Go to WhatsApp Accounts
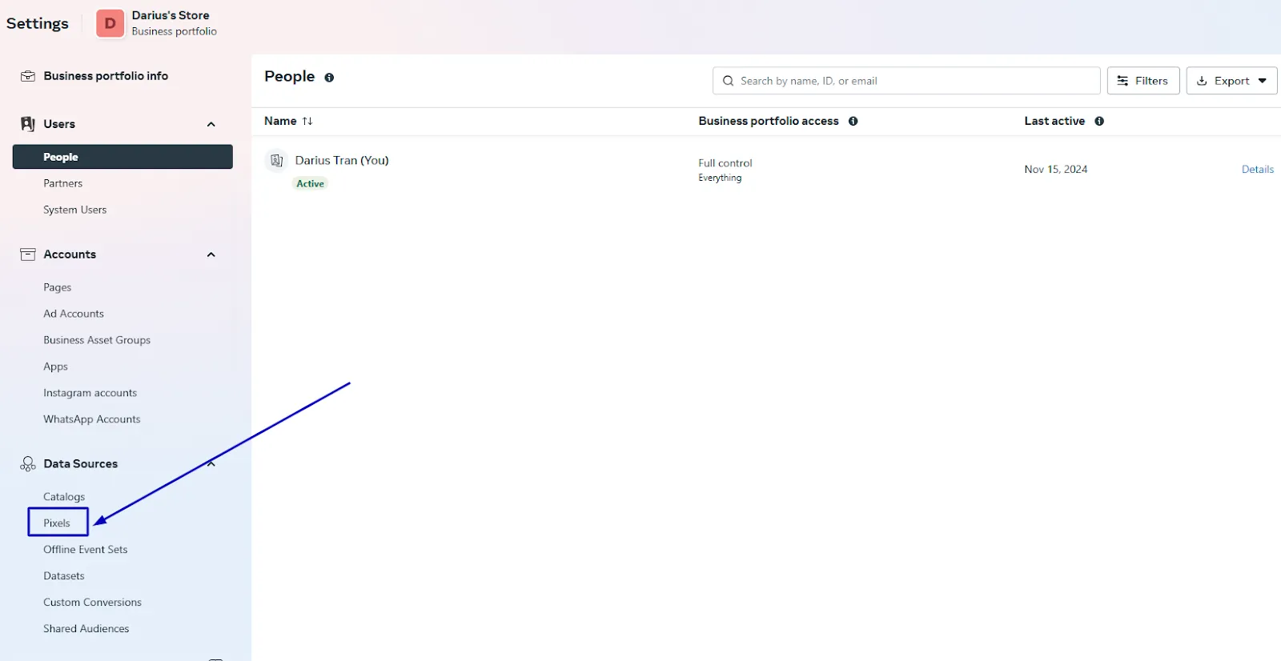 coord(92,419)
